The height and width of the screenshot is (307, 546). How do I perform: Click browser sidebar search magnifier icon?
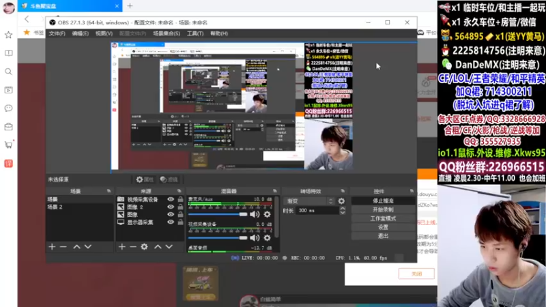pyautogui.click(x=8, y=72)
